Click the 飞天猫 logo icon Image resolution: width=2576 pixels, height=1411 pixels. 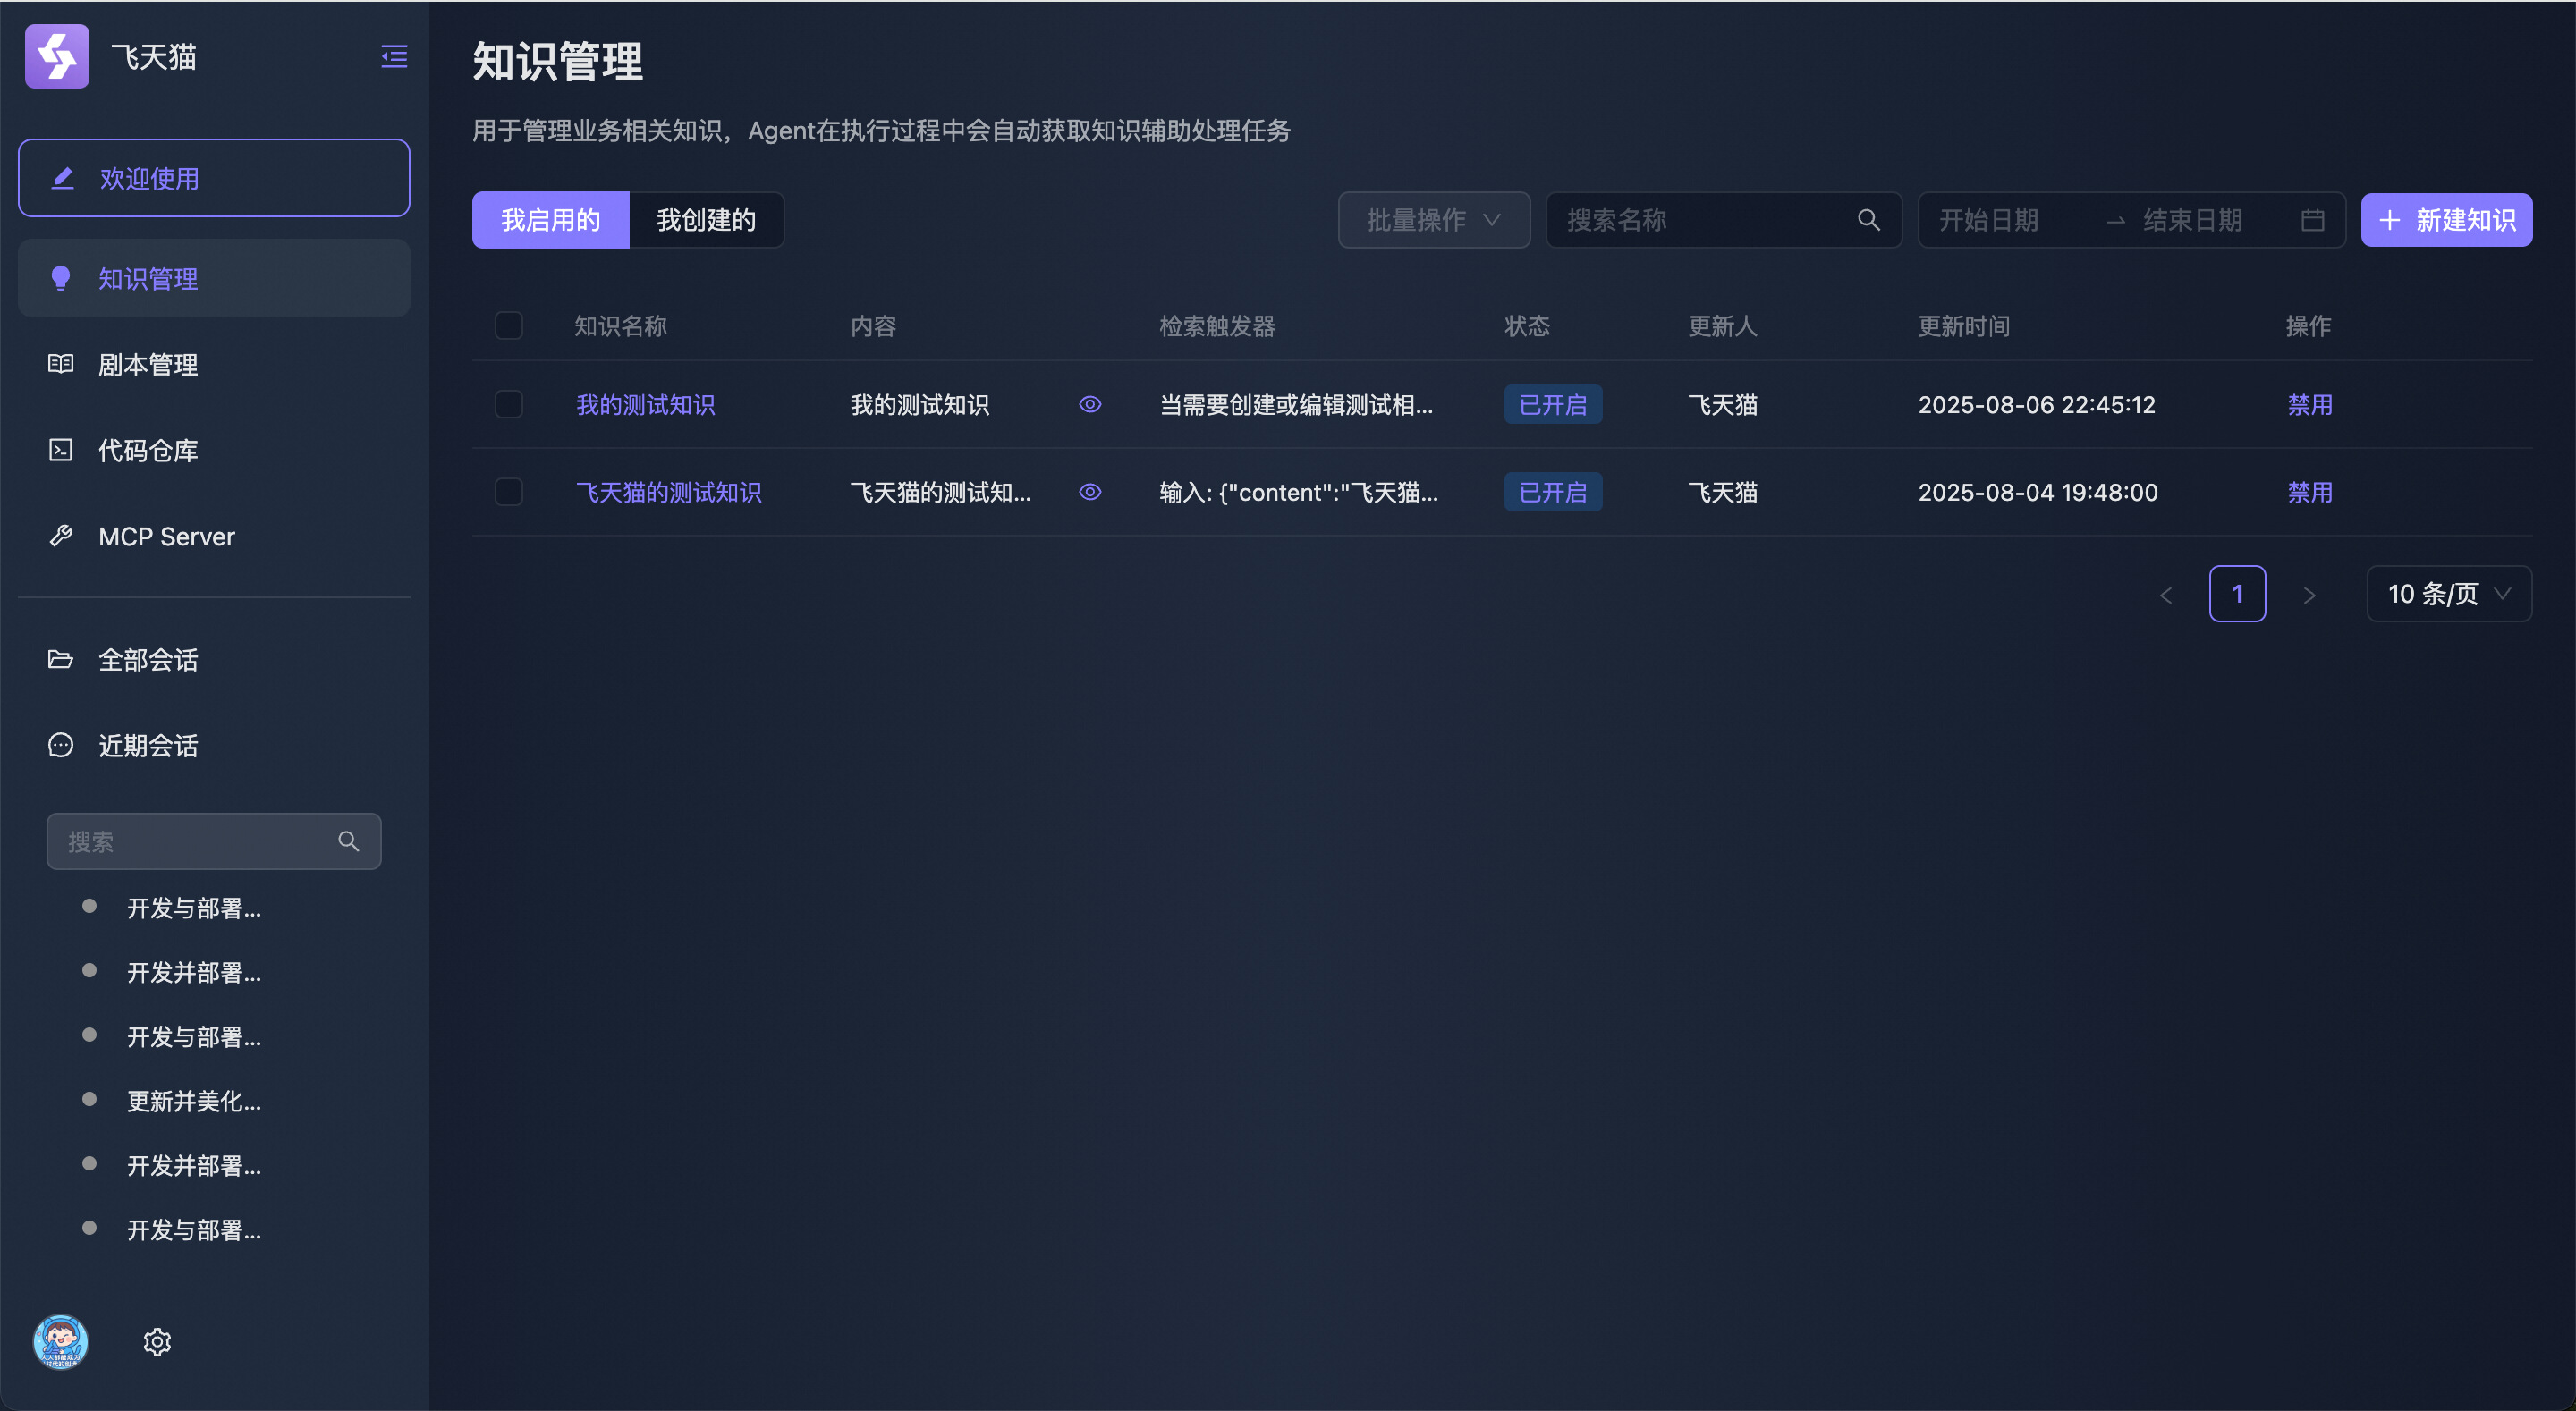57,56
